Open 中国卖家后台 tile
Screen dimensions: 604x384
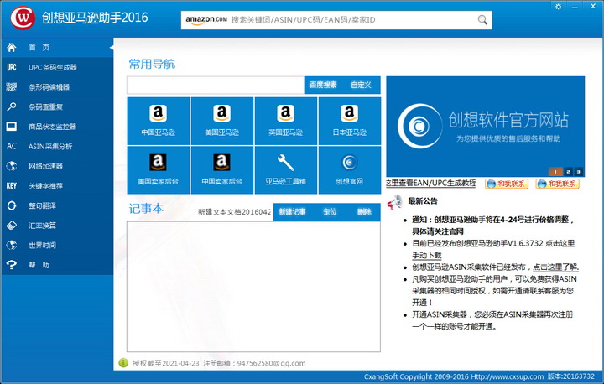click(x=221, y=170)
